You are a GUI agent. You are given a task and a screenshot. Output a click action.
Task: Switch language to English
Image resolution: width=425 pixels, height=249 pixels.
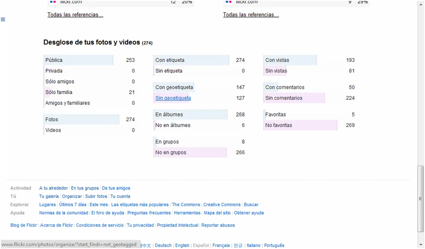tap(182, 245)
